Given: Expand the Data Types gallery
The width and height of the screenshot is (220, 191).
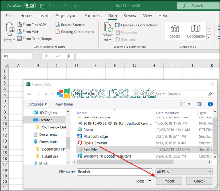Looking at the screenshot, I should (209, 37).
